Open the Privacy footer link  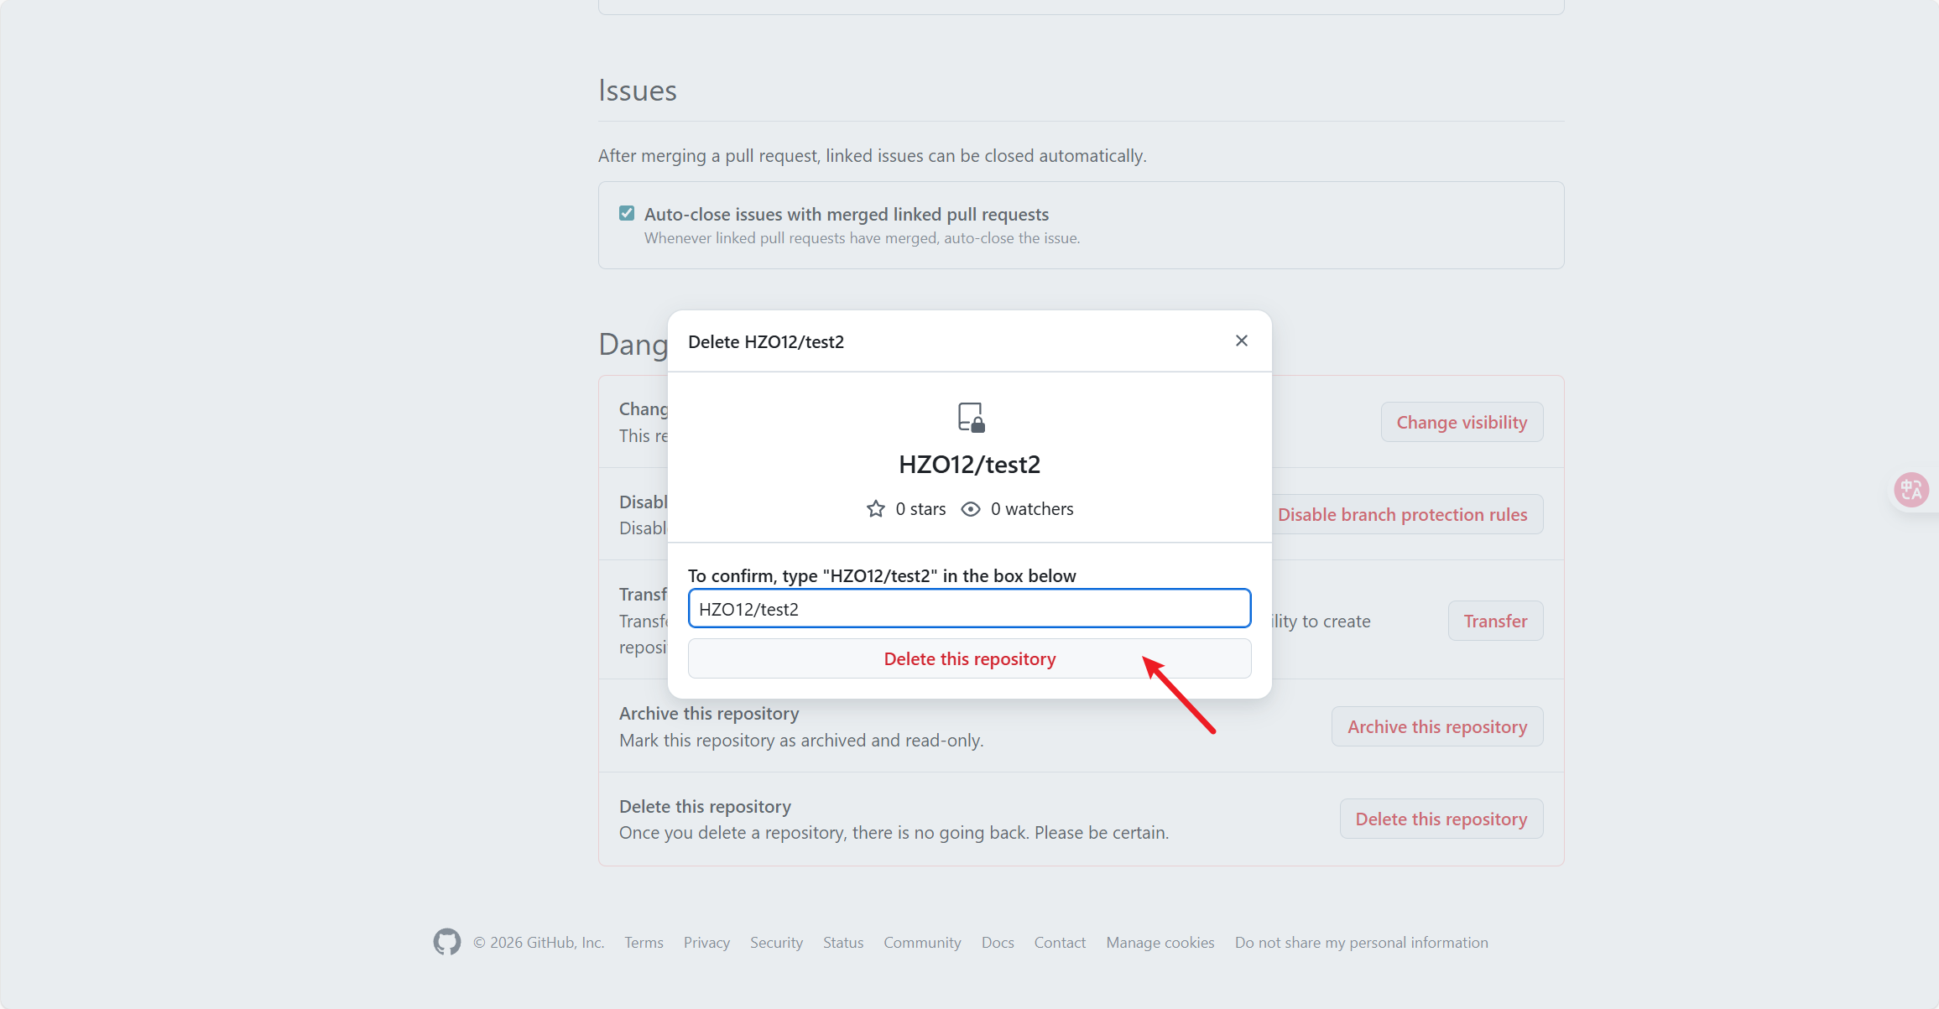(706, 943)
